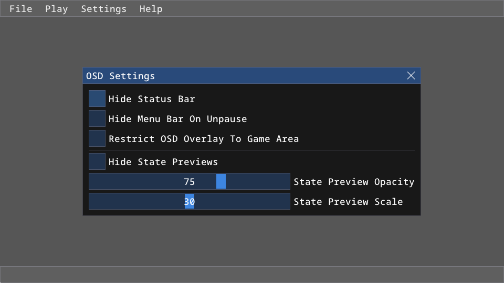504x283 pixels.
Task: Click the Hide Status Bar label text
Action: click(x=152, y=99)
